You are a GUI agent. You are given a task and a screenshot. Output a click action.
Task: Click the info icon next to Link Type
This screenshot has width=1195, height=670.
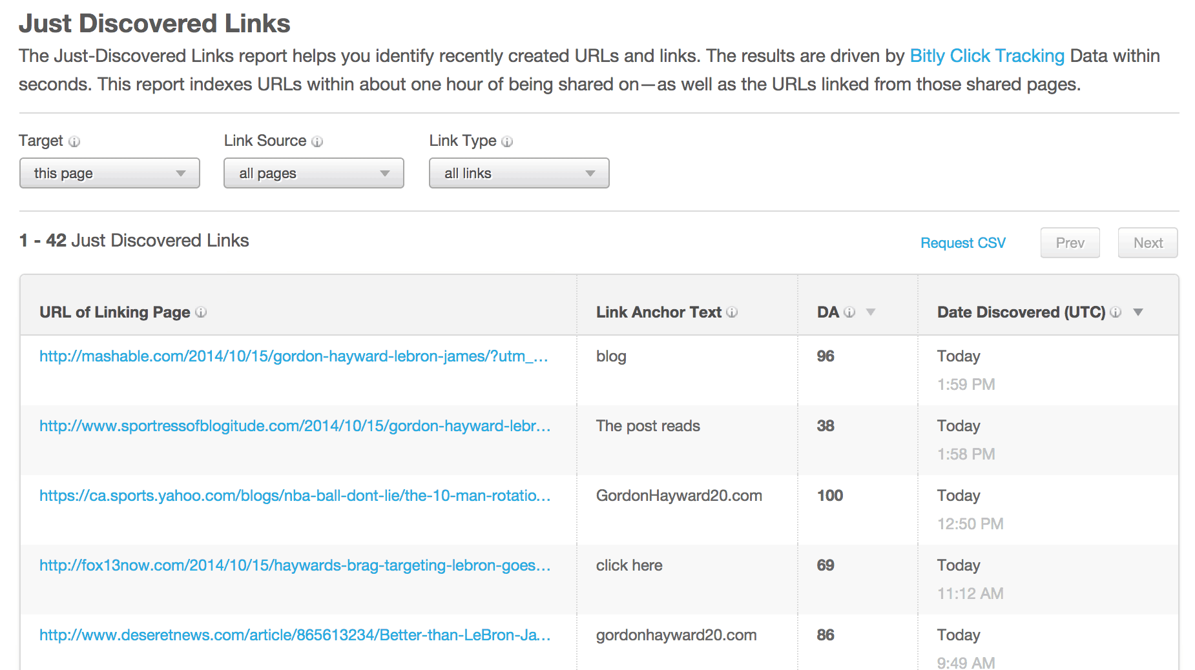point(507,141)
